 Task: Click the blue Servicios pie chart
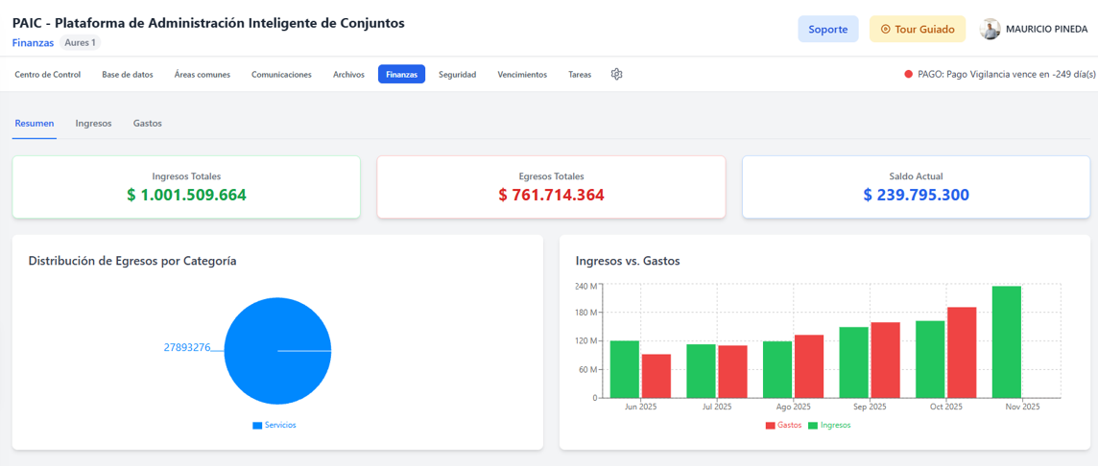point(278,351)
